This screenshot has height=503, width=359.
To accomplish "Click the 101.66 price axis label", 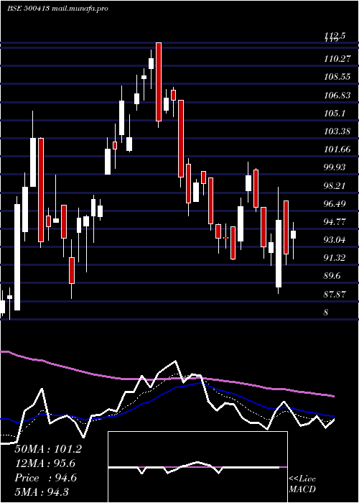I will pos(337,149).
